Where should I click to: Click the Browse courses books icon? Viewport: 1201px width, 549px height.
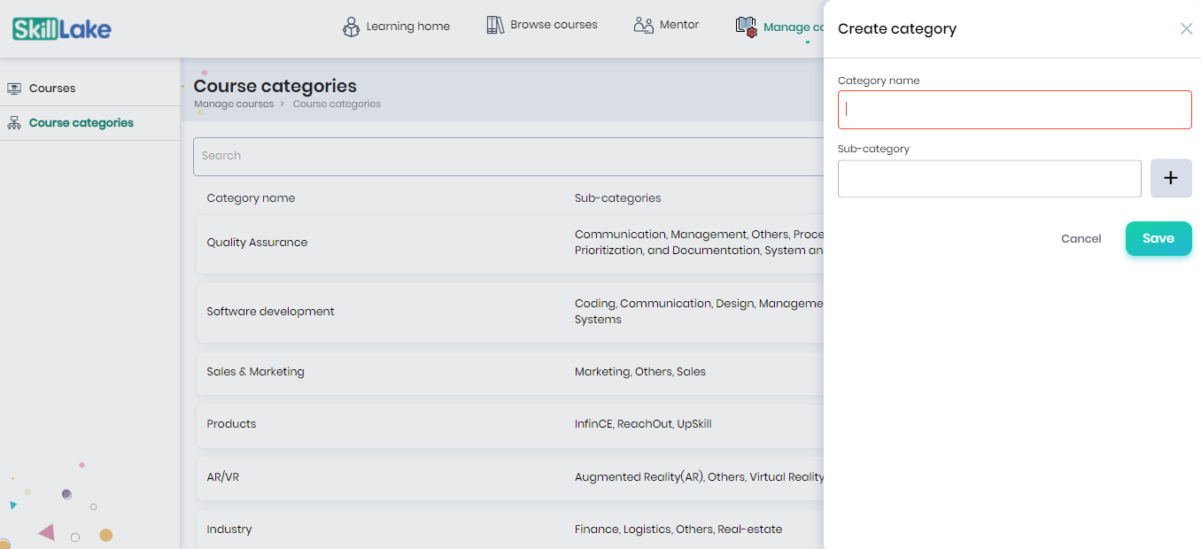click(495, 25)
